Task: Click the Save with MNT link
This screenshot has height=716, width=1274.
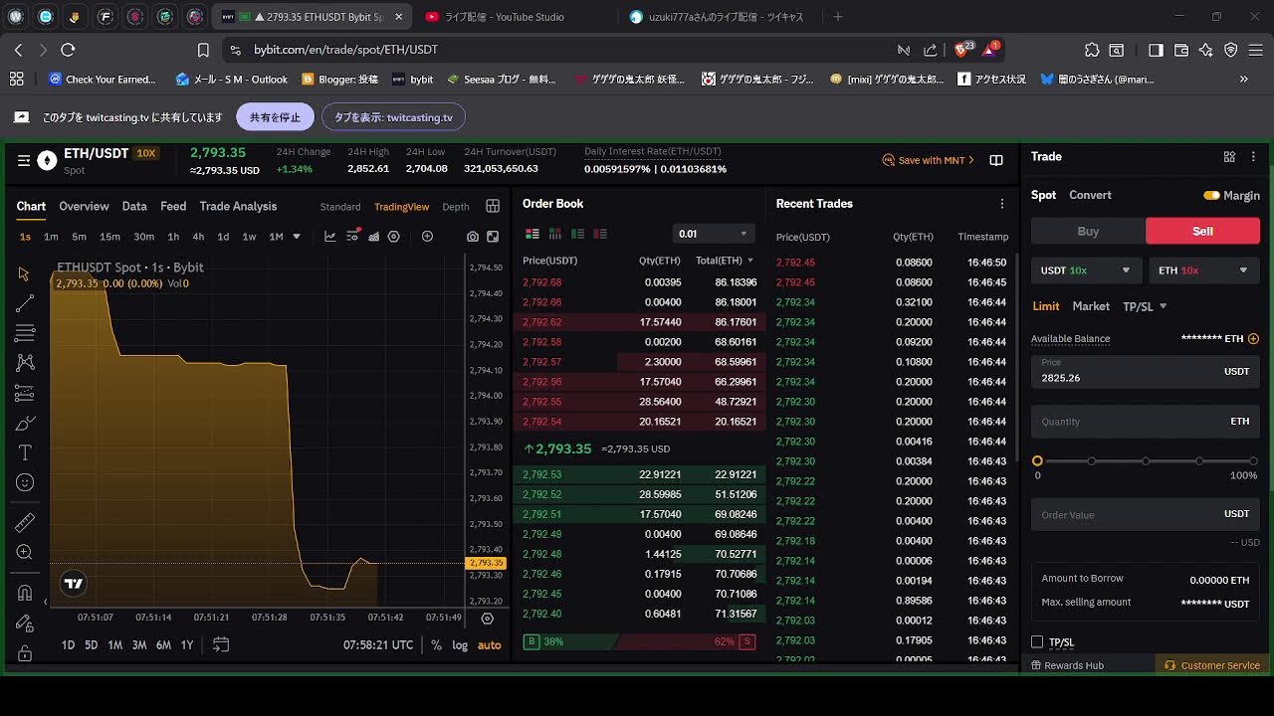Action: coord(927,159)
